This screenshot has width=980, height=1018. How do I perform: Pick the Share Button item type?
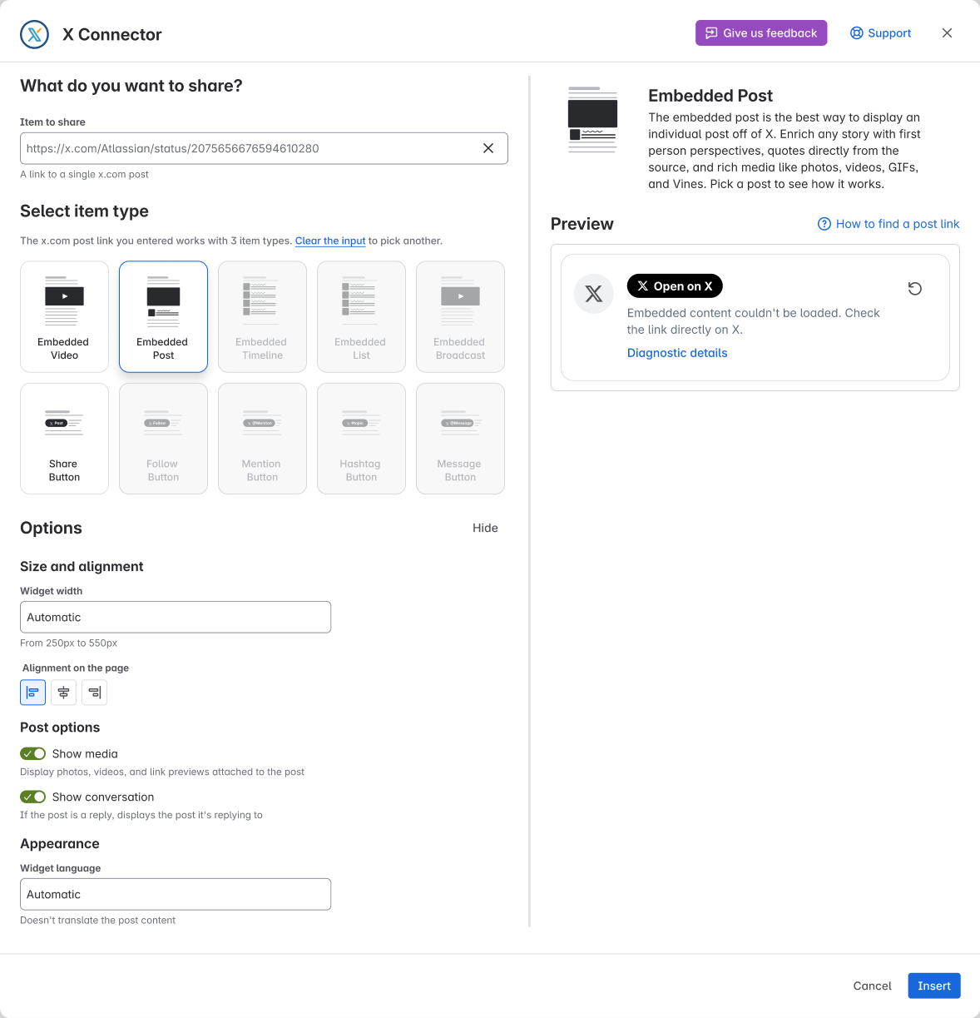(64, 439)
